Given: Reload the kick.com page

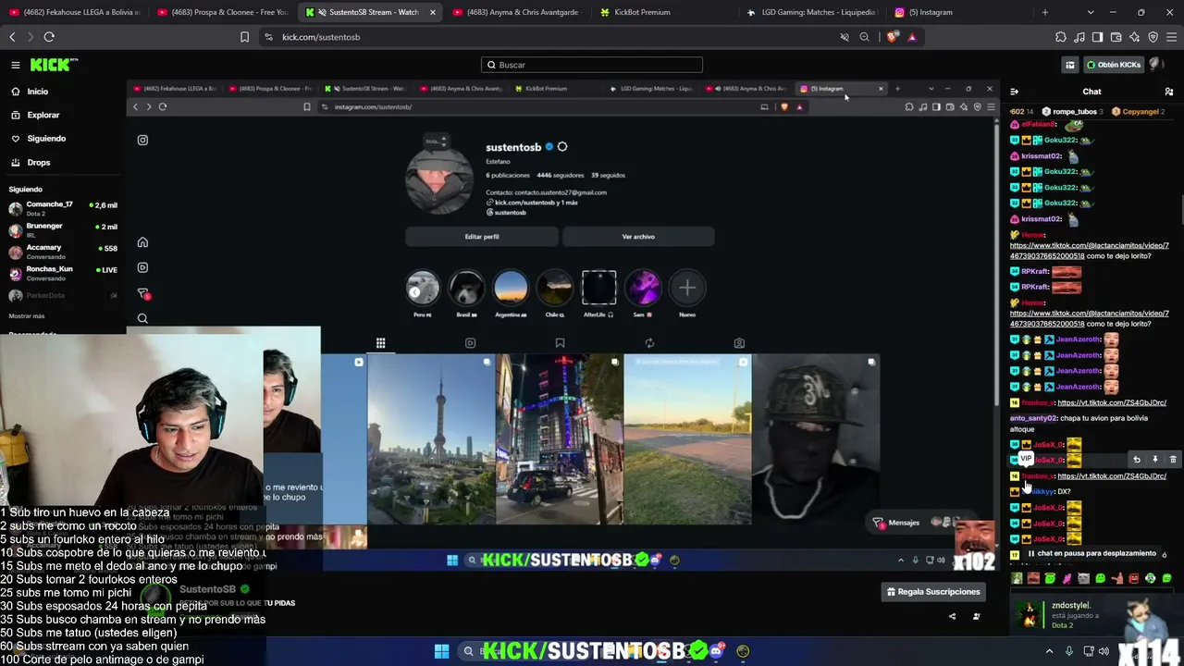Looking at the screenshot, I should [49, 37].
